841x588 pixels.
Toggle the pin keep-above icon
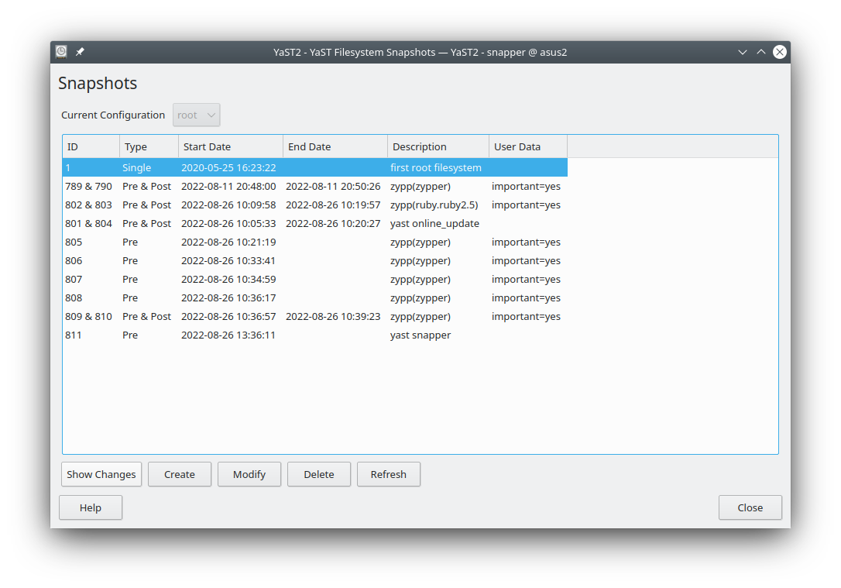(x=79, y=51)
